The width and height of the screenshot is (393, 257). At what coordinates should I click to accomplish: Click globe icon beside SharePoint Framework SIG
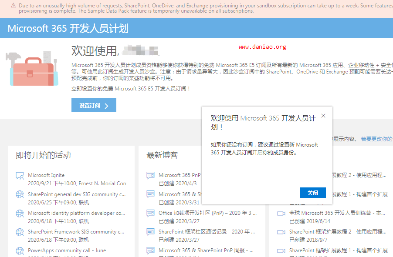coord(20,232)
